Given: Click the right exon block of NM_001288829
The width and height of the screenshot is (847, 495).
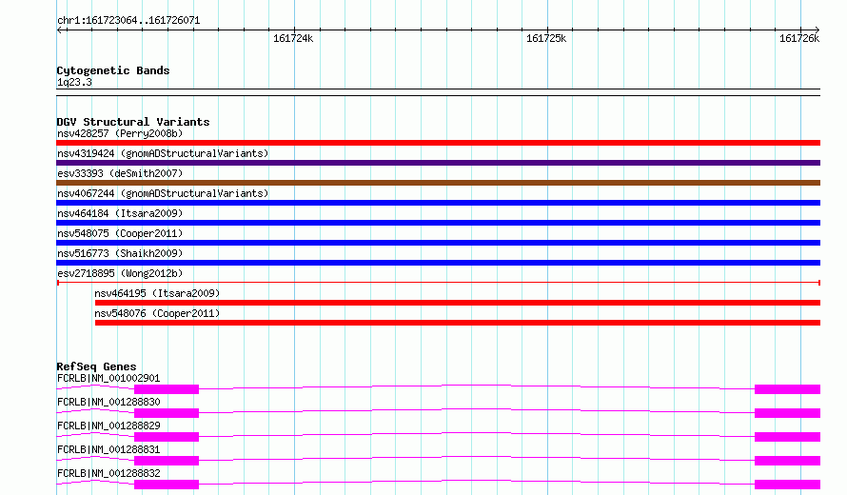Looking at the screenshot, I should coord(787,437).
